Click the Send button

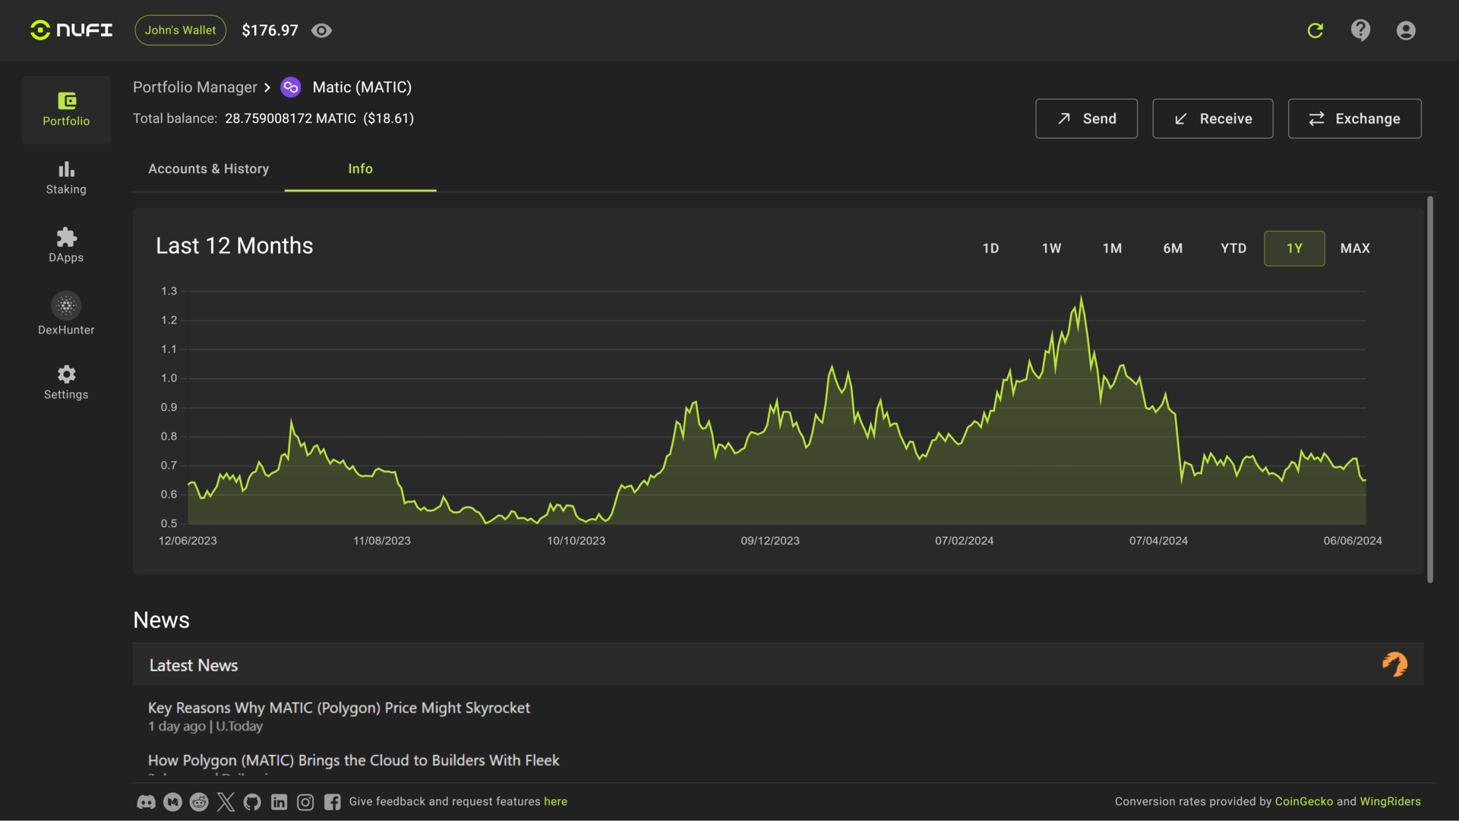tap(1086, 118)
